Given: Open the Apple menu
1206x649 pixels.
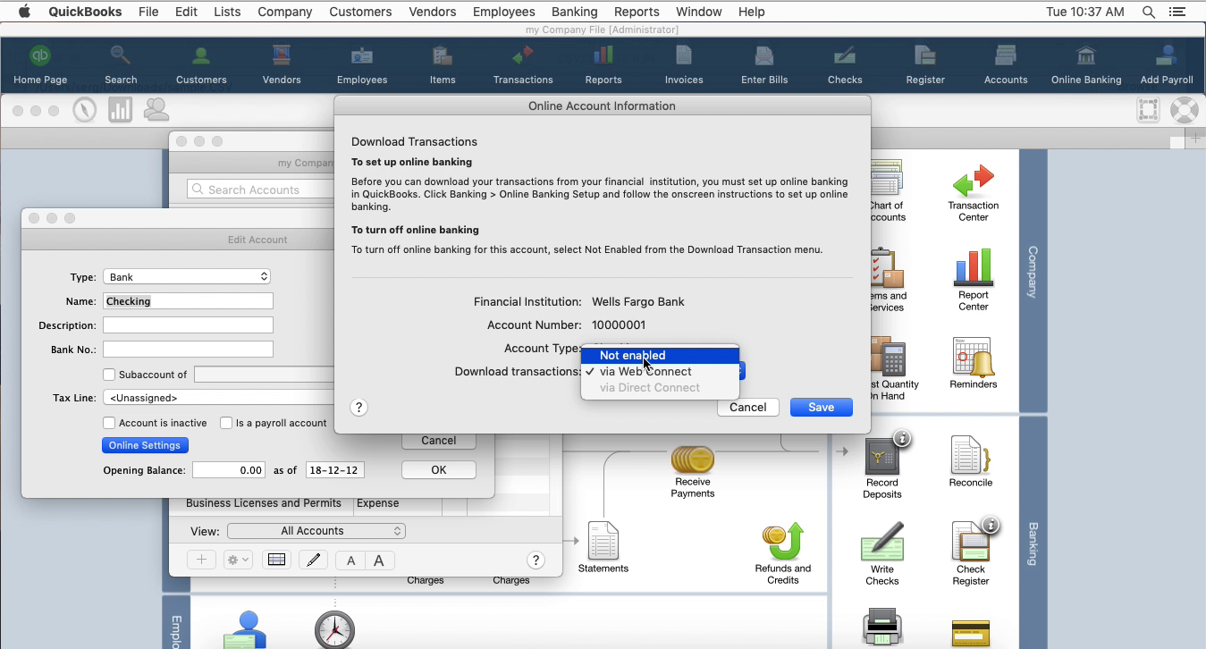Looking at the screenshot, I should pyautogui.click(x=24, y=12).
